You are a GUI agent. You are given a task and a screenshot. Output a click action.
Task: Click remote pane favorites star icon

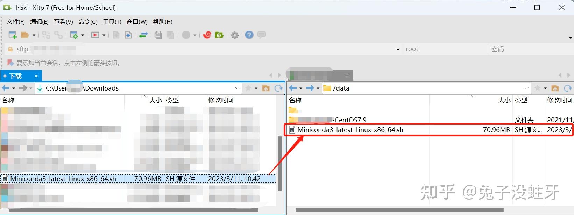pos(538,88)
